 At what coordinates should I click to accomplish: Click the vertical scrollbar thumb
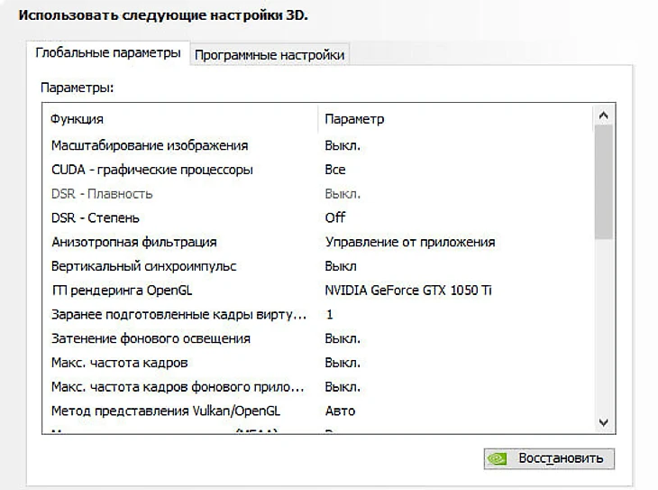pos(604,180)
